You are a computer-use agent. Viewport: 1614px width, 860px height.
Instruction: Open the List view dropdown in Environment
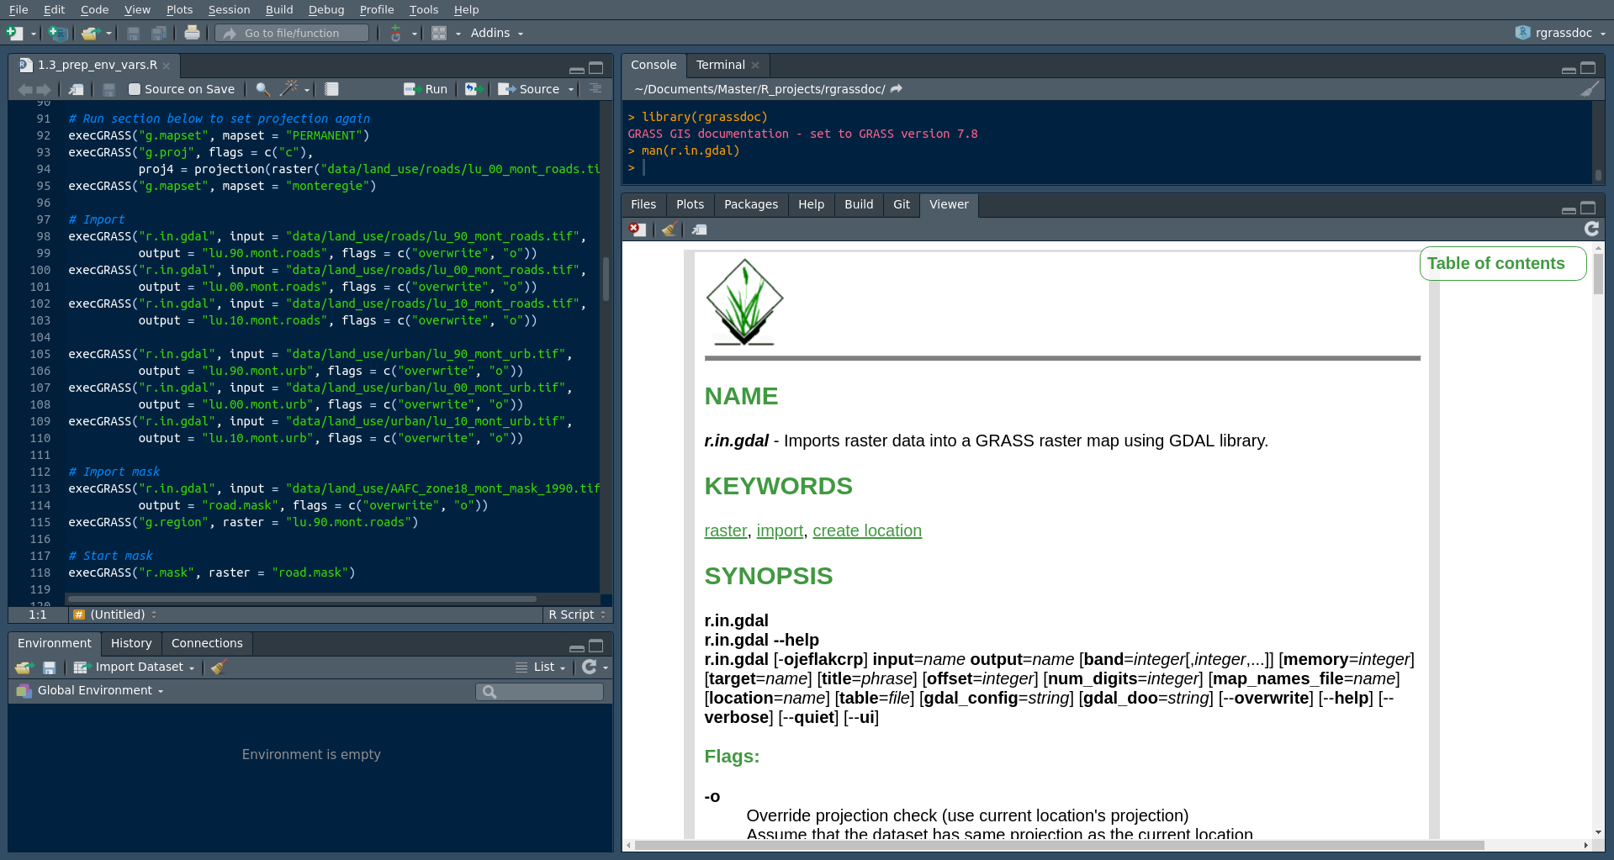[541, 667]
